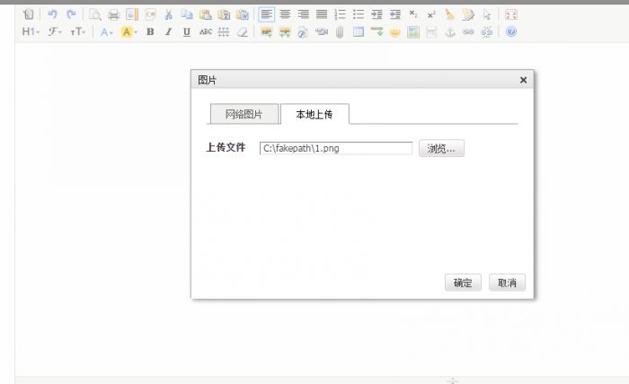Justify text fully
Viewport: 629px width, 384px height.
[322, 14]
